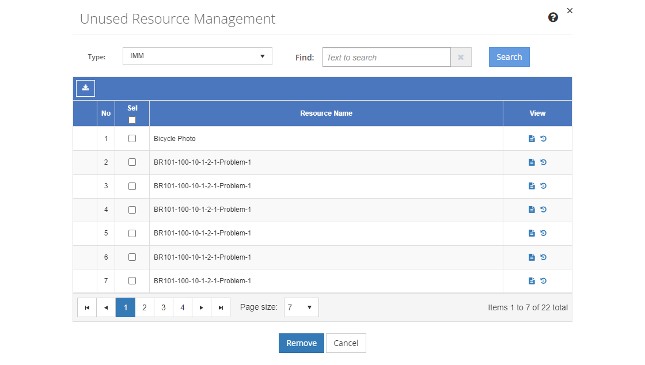View document icon for row 2
This screenshot has width=645, height=365.
(x=532, y=162)
